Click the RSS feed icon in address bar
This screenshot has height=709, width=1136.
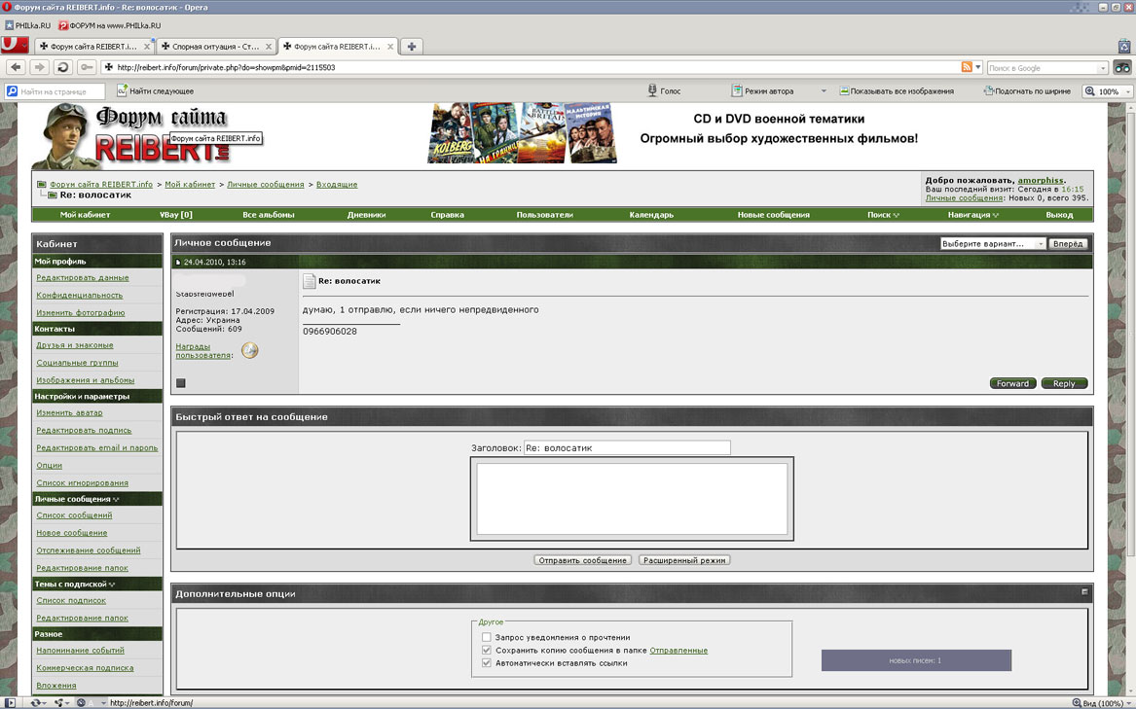(x=966, y=67)
